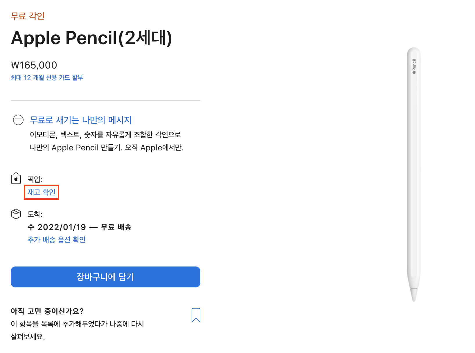Click the 아직 고민 중이신가요? heading

pos(47,311)
